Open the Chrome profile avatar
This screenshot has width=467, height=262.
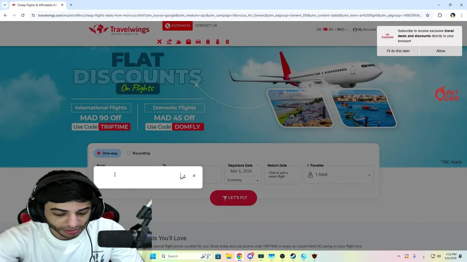click(453, 15)
